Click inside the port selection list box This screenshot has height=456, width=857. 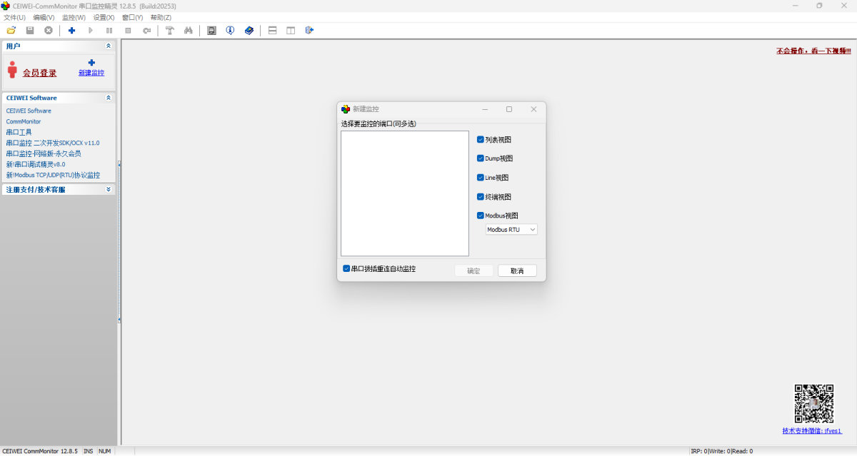coord(404,193)
